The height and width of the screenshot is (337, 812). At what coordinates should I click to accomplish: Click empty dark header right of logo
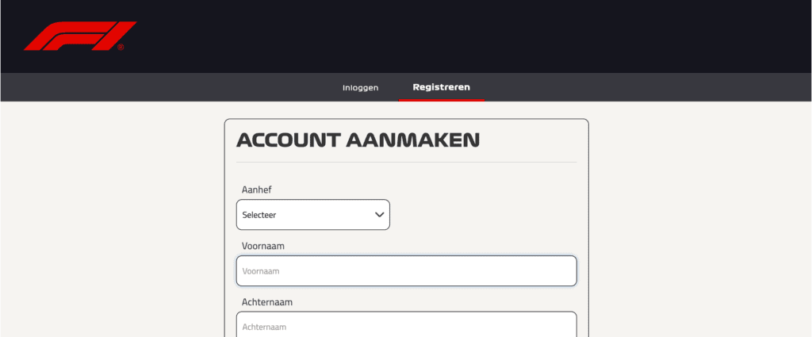tap(476, 36)
